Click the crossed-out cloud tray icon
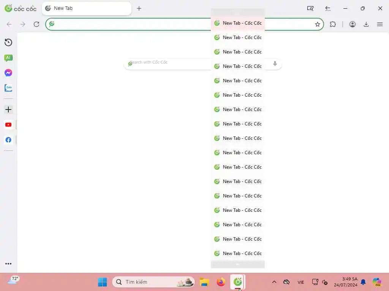 (x=286, y=282)
